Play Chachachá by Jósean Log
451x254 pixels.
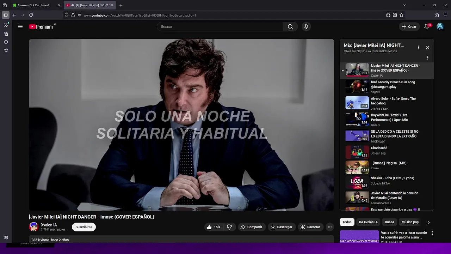click(x=387, y=151)
